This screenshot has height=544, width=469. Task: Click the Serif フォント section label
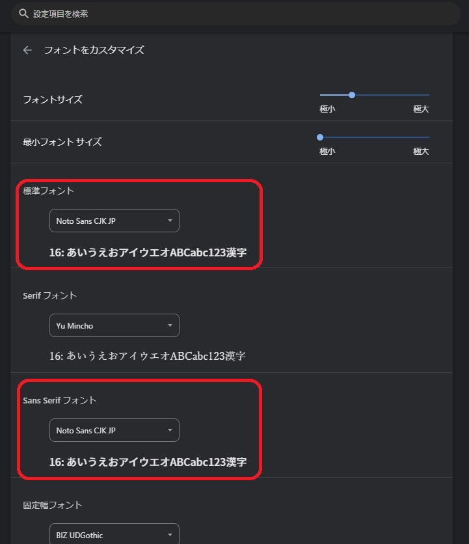(50, 295)
